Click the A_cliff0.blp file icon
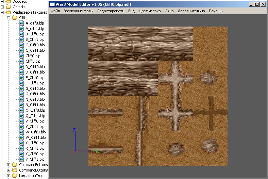The width and height of the screenshot is (268, 179). coord(21,23)
